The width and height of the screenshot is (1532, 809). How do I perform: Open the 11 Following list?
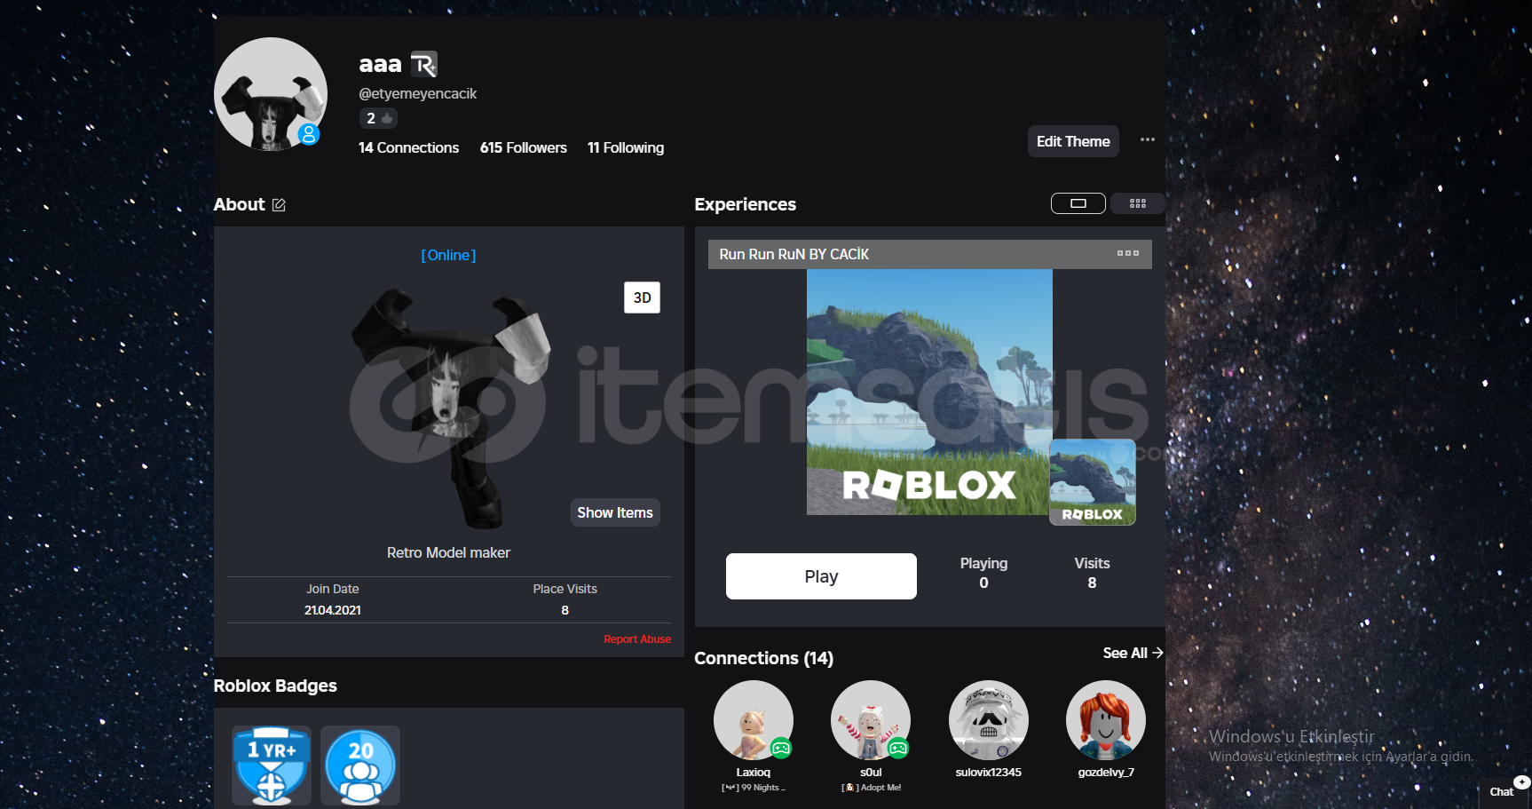pyautogui.click(x=626, y=147)
